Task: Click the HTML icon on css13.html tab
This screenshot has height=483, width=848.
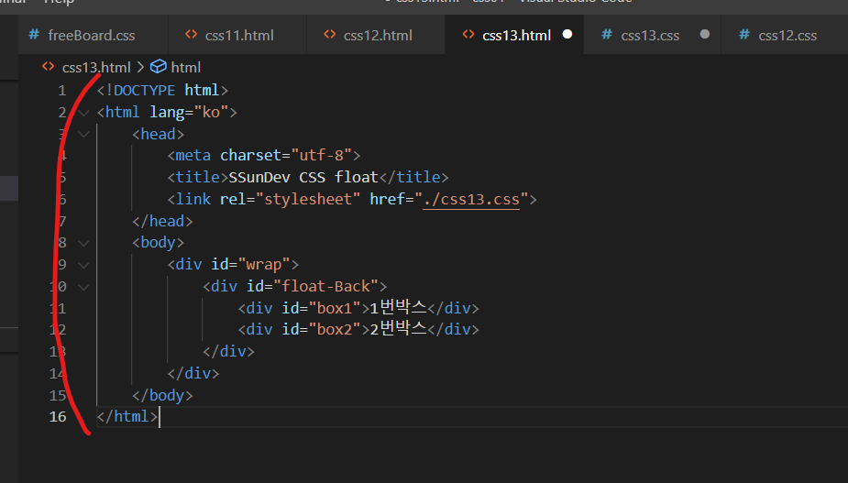Action: point(468,35)
